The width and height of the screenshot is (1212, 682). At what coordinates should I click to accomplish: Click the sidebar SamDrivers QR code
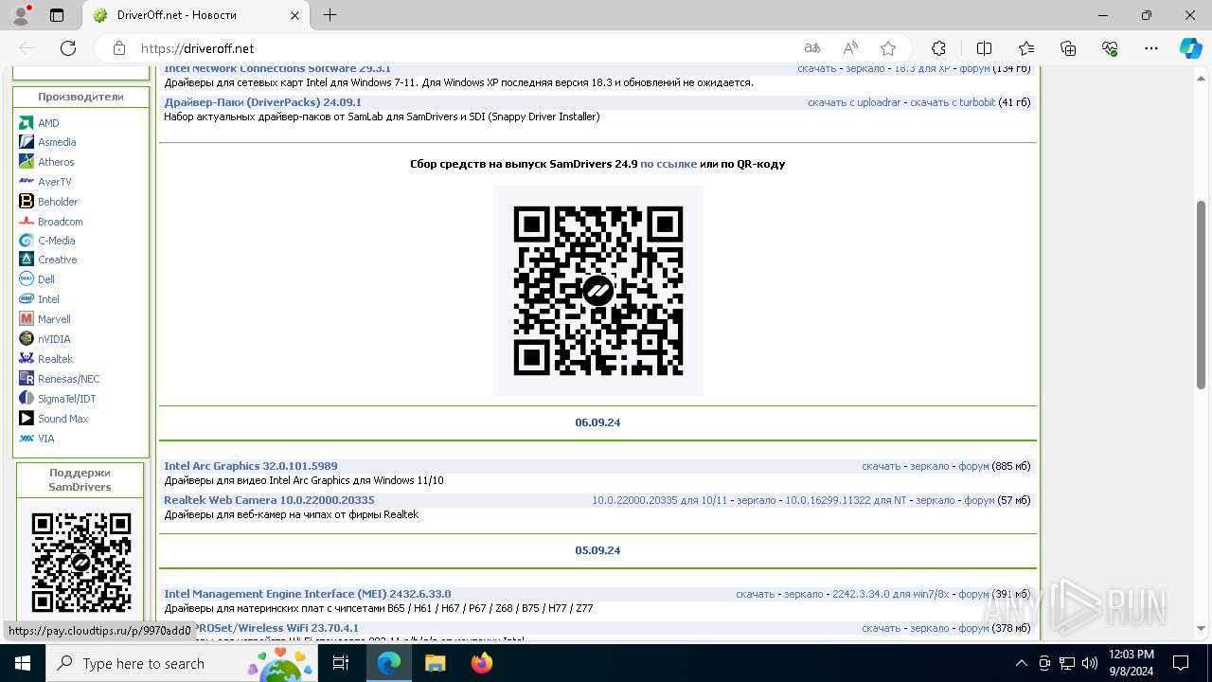[81, 562]
